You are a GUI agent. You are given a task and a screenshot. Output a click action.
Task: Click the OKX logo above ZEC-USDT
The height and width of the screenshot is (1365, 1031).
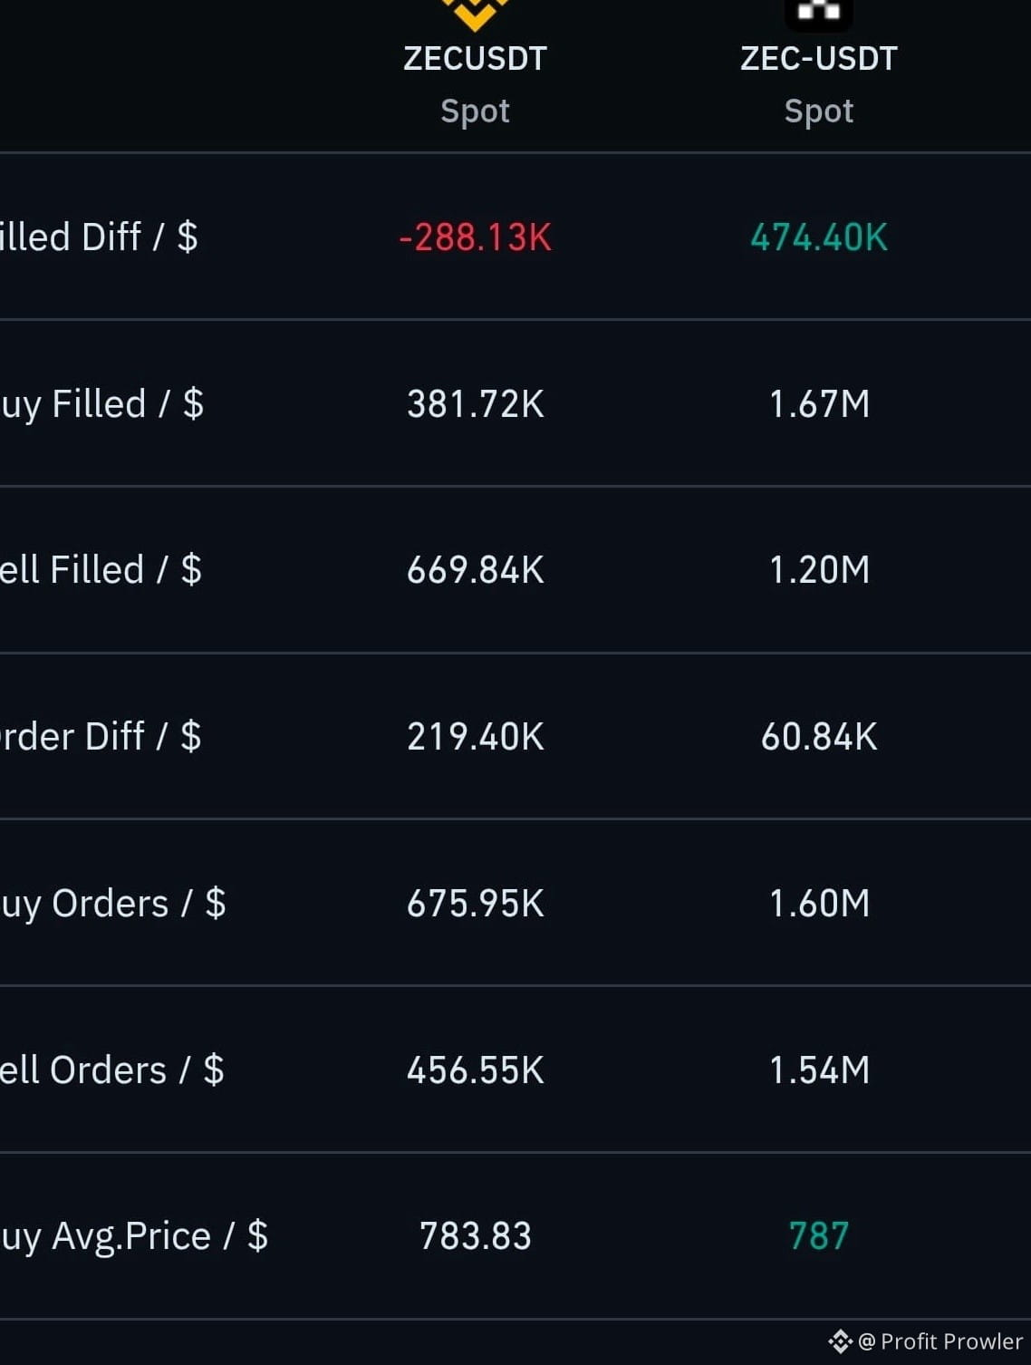(x=818, y=13)
